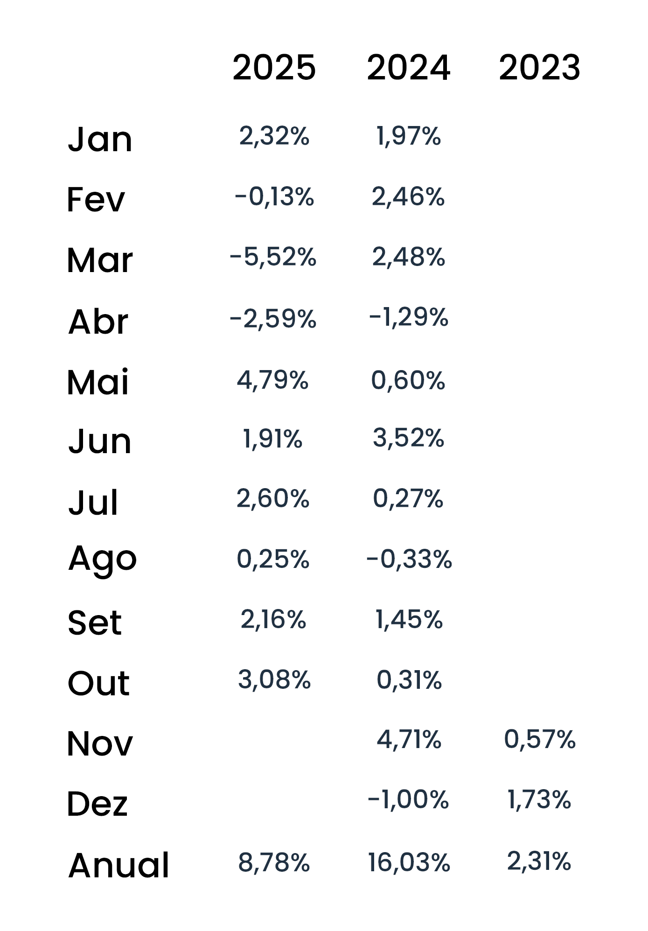648x931 pixels.
Task: Select the 3,08% October 2025 value
Action: pos(274,679)
